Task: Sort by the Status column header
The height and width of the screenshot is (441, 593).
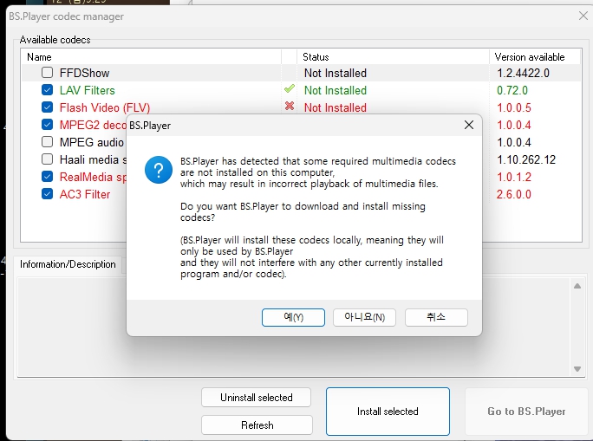Action: coord(393,57)
